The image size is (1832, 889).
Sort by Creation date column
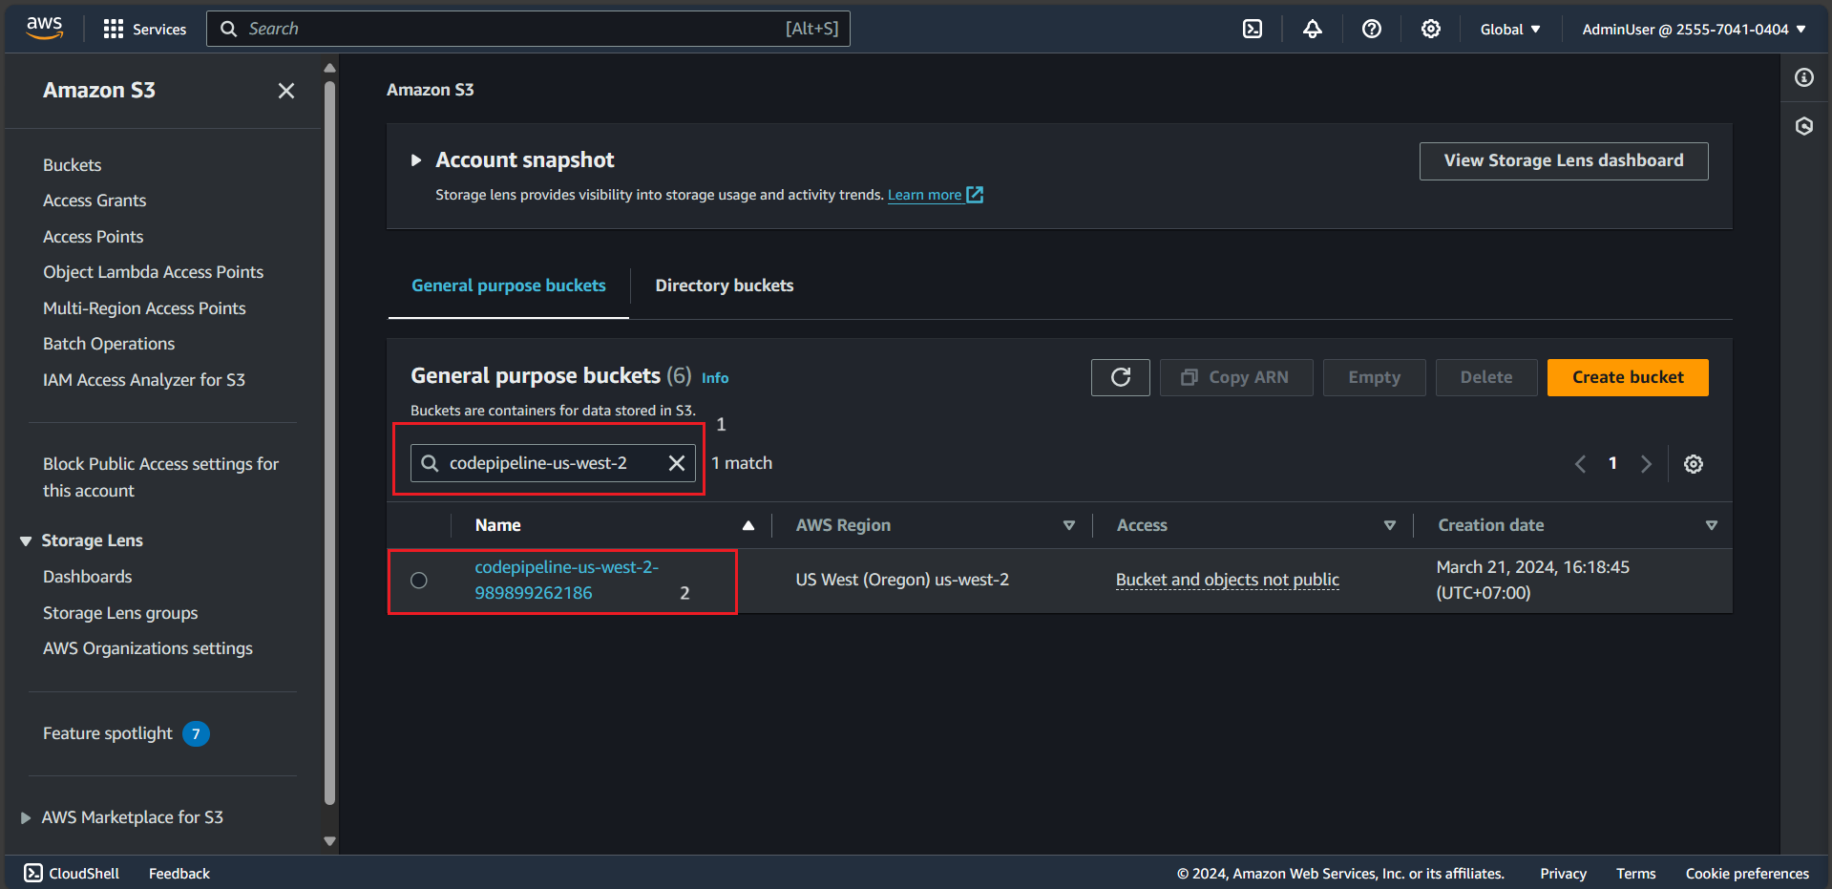(1712, 525)
